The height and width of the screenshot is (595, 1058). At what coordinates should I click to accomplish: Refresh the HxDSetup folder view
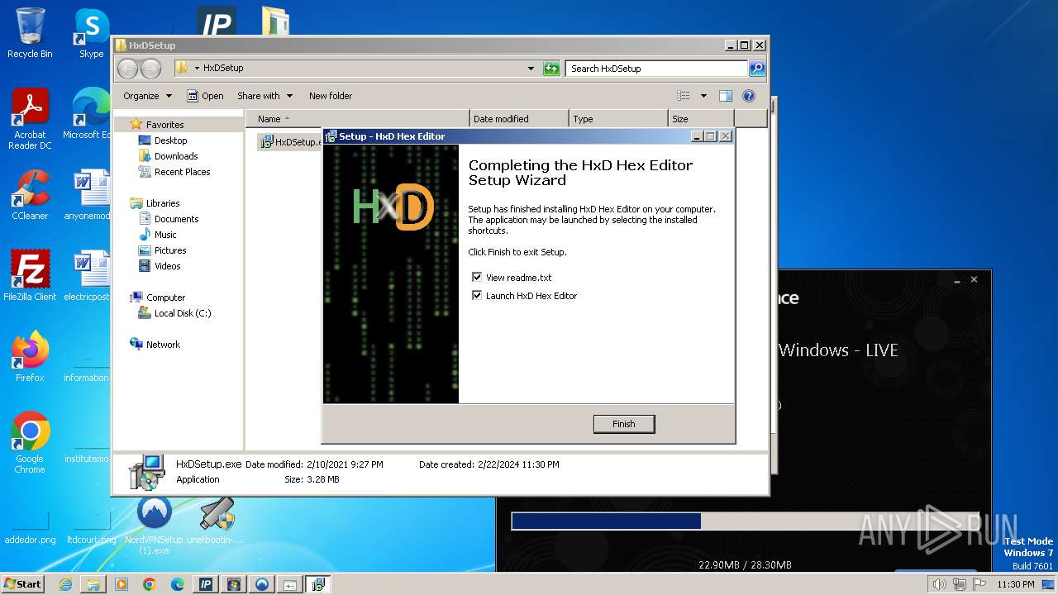click(x=551, y=69)
